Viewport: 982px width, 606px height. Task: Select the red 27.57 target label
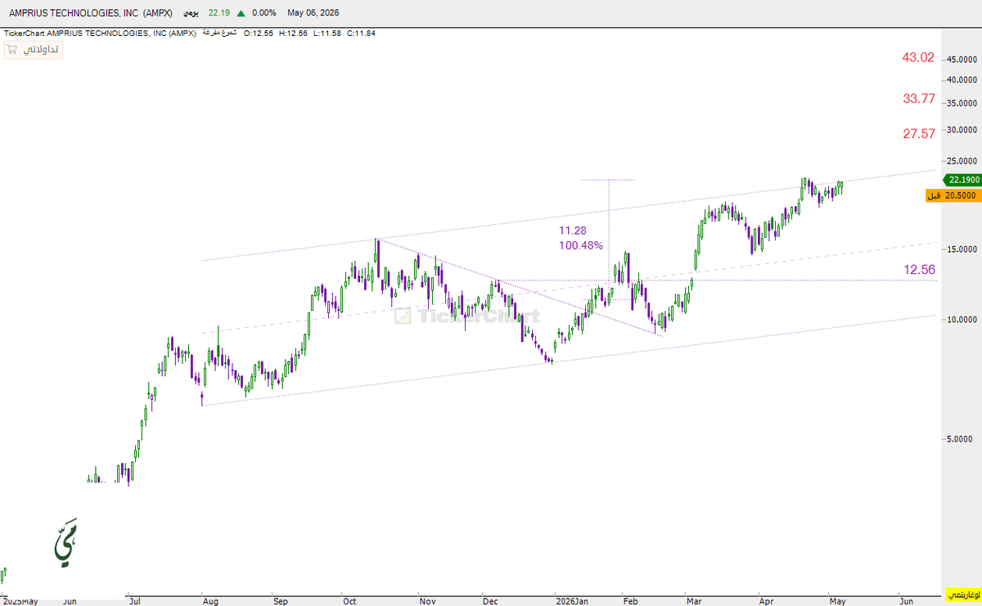919,133
